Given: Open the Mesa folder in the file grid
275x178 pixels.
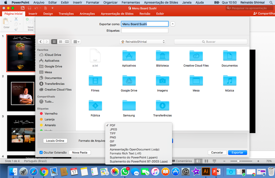Looking at the screenshot, I should pos(196,80).
